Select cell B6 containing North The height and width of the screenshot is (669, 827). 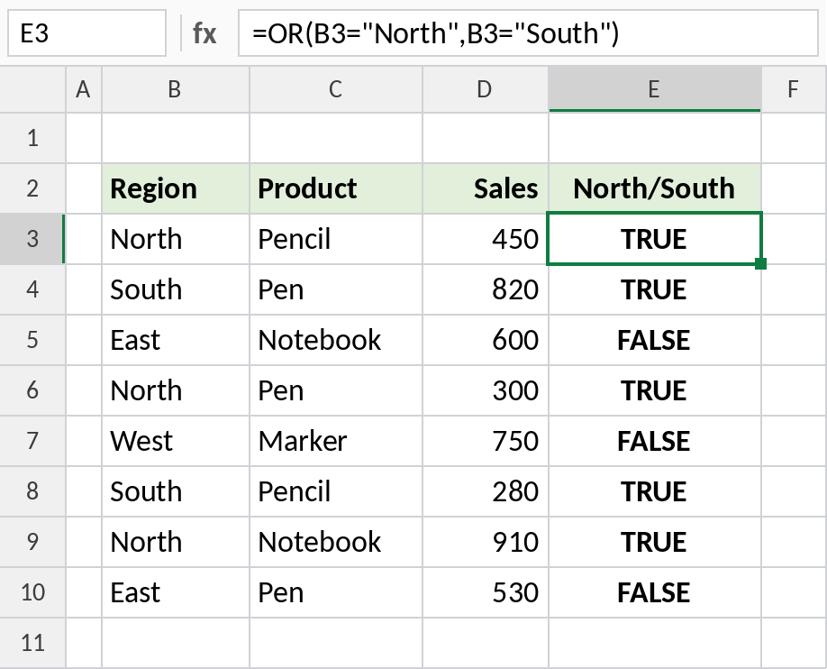click(175, 390)
